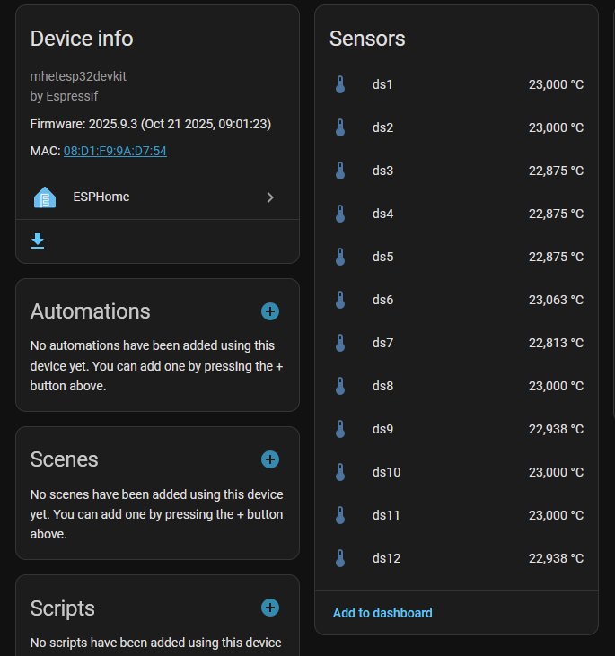Click the download diagnostics icon
615x656 pixels.
(38, 241)
